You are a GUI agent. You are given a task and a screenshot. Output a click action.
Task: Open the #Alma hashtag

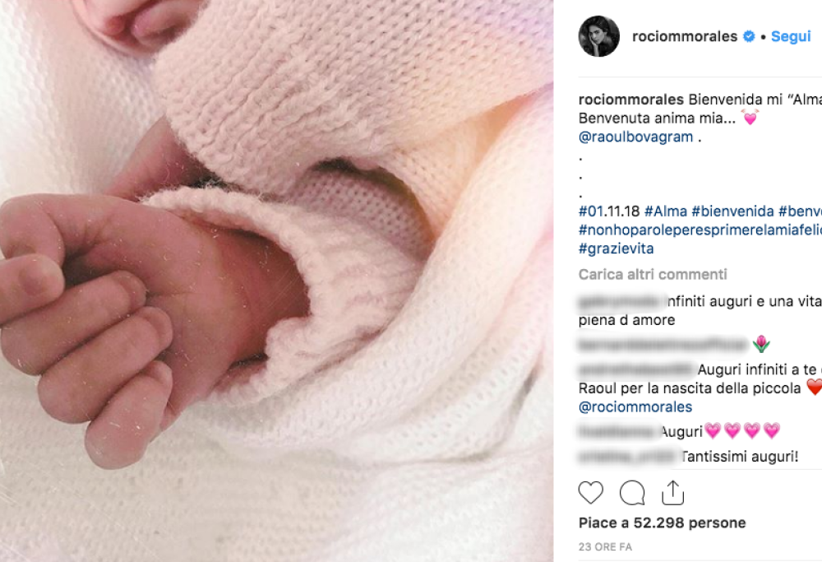tap(666, 211)
